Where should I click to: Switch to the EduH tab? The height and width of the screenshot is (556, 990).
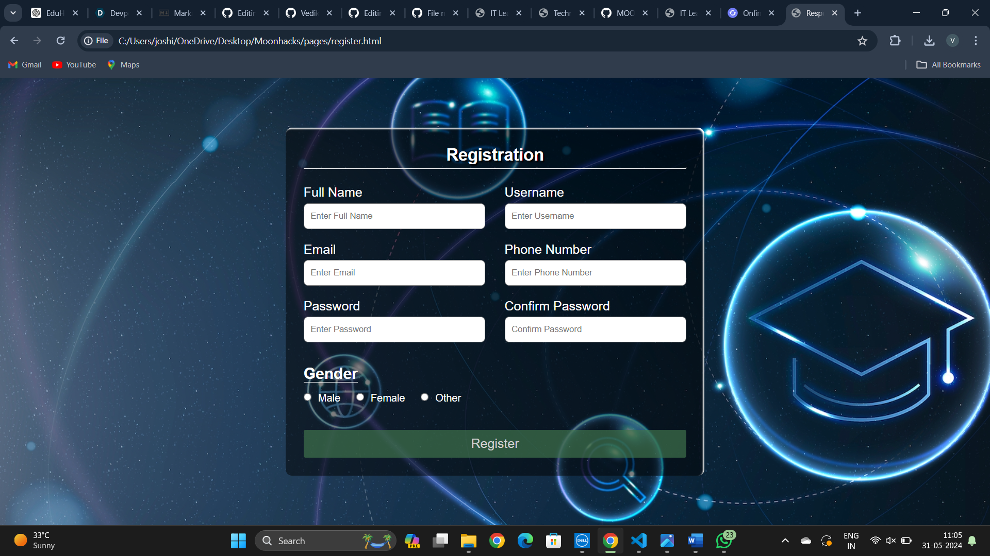click(x=49, y=13)
